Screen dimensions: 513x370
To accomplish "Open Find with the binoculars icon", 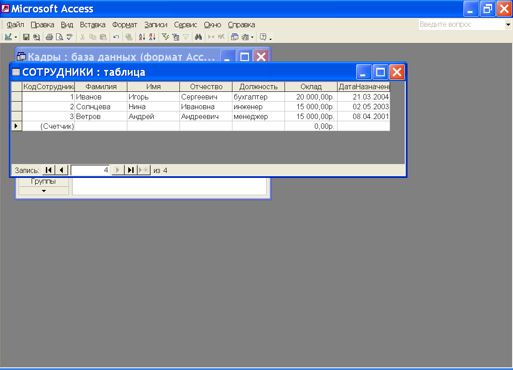I will tap(198, 37).
